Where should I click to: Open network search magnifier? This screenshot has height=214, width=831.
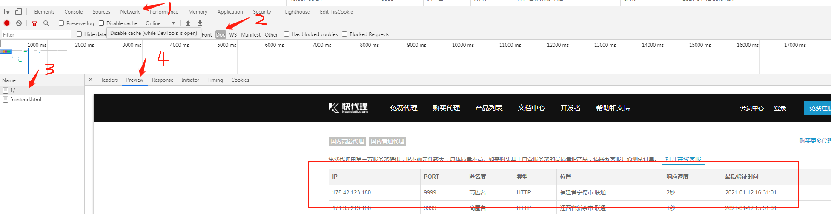(46, 23)
